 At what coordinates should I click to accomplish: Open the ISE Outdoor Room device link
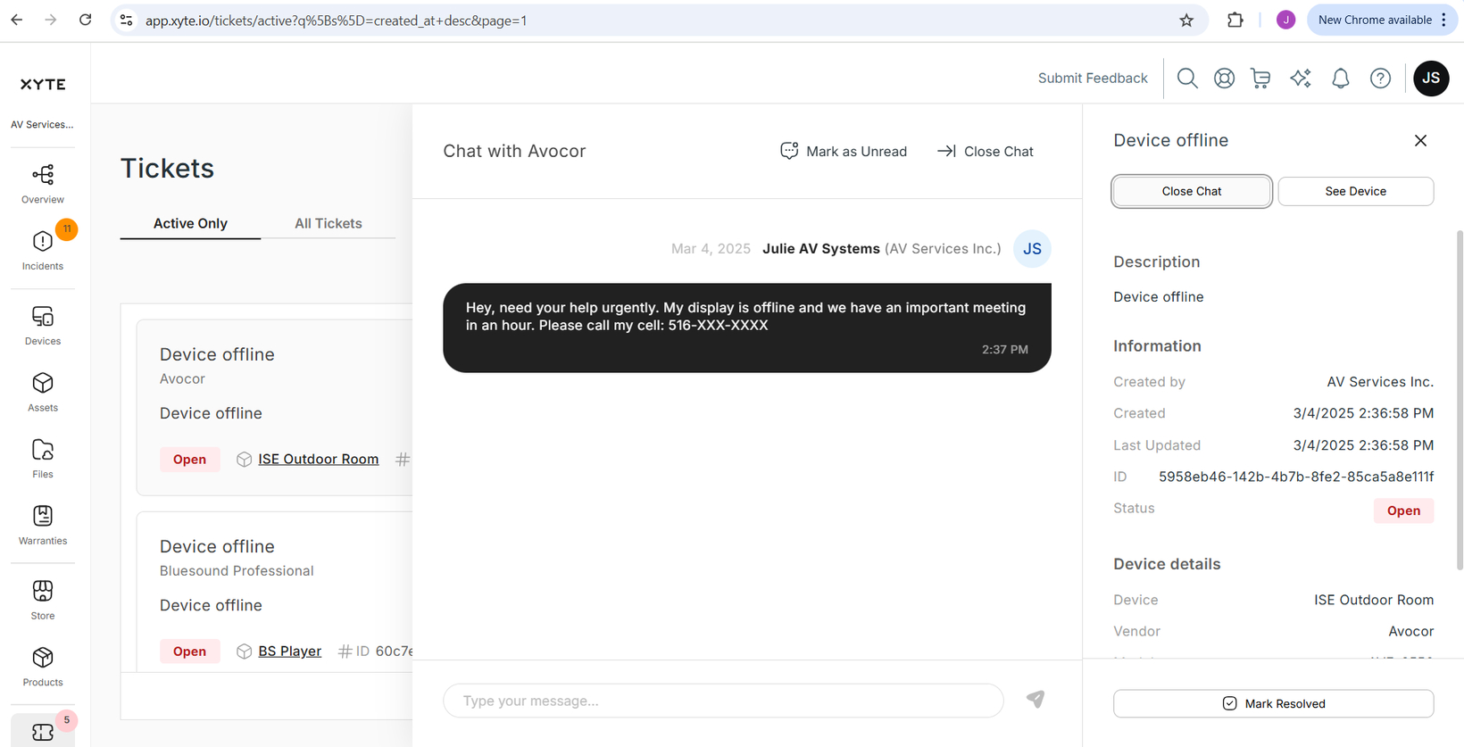(318, 459)
